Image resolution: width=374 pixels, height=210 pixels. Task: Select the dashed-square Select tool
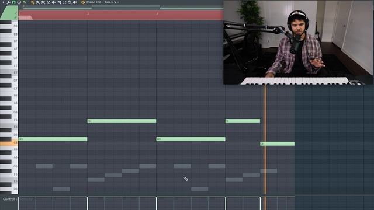coord(64,2)
